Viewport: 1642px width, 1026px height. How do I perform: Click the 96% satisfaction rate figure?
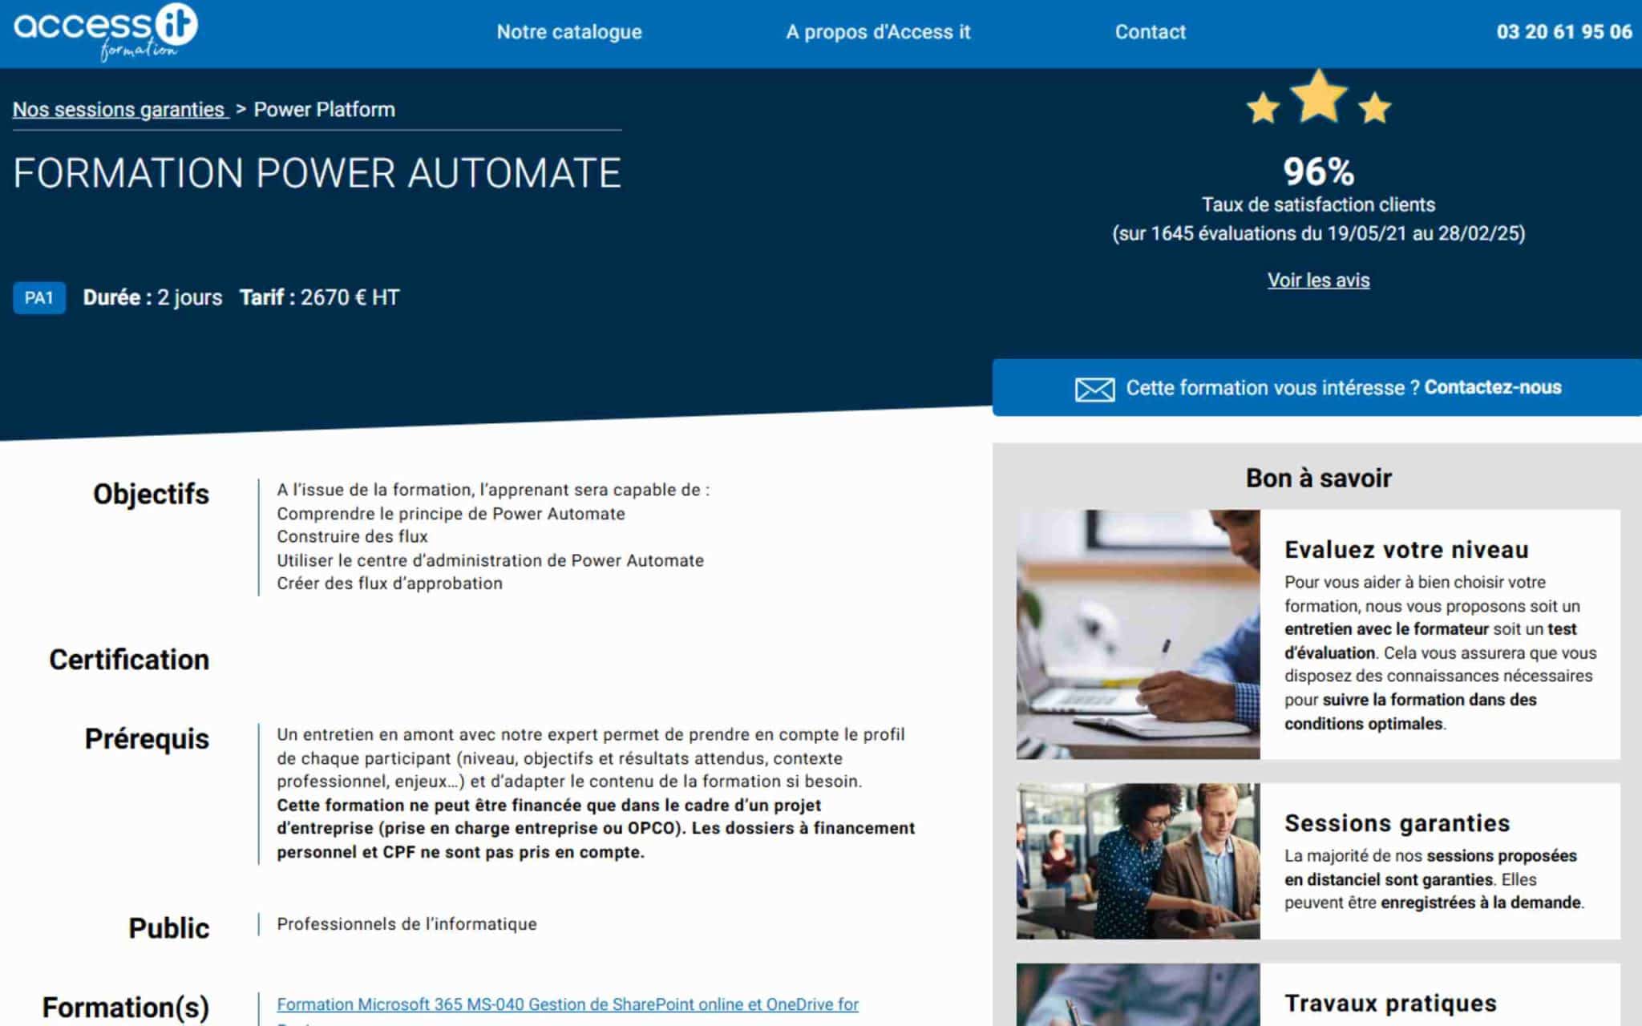[x=1318, y=172]
